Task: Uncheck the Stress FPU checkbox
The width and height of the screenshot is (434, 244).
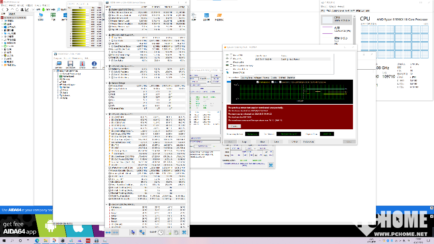Action: pos(231,58)
